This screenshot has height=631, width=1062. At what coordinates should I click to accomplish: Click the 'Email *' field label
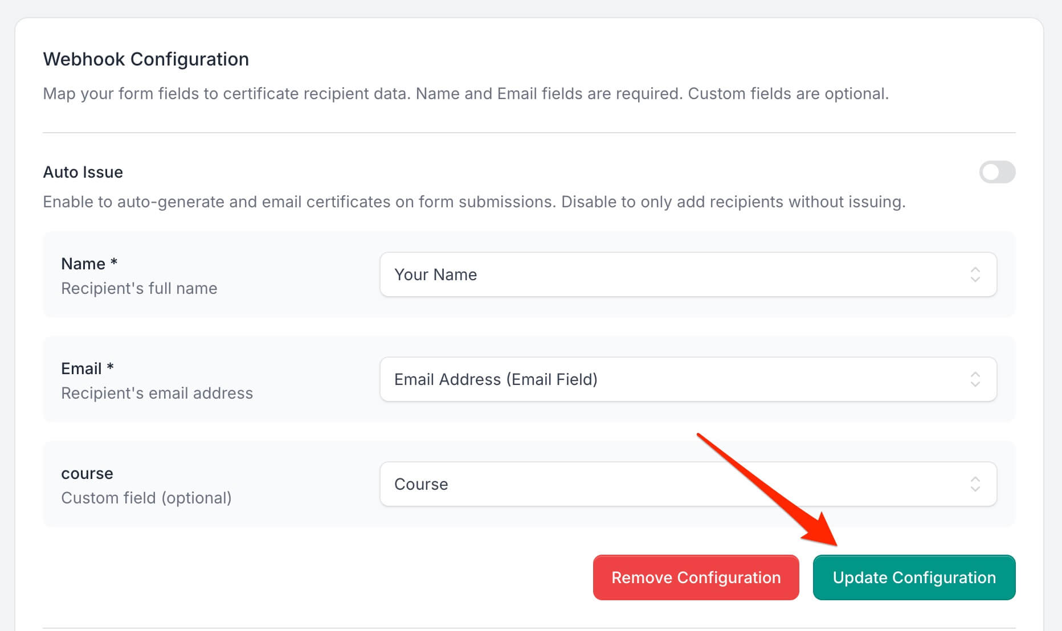click(87, 368)
